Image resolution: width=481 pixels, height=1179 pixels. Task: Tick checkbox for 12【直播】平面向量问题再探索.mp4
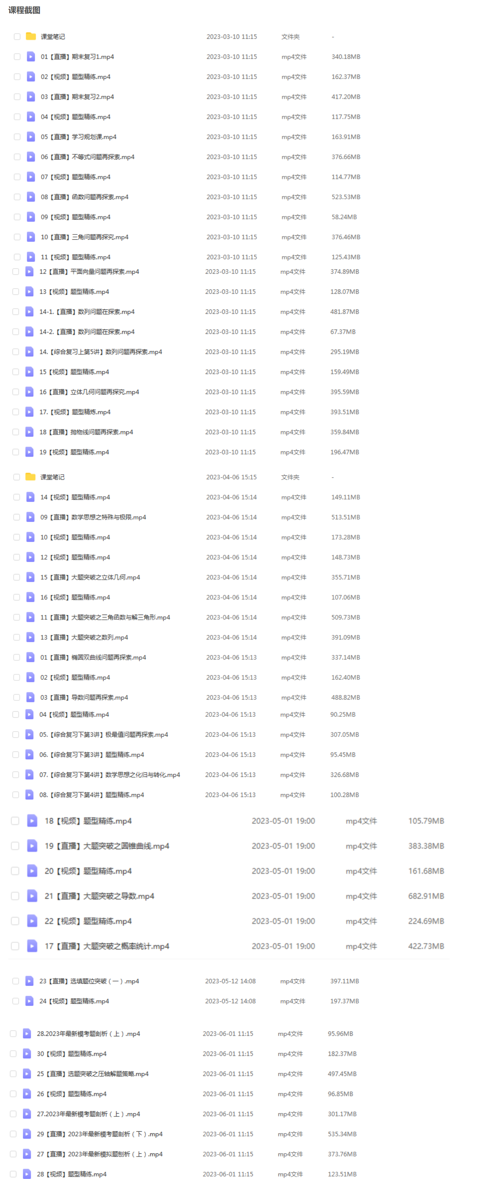coord(16,271)
